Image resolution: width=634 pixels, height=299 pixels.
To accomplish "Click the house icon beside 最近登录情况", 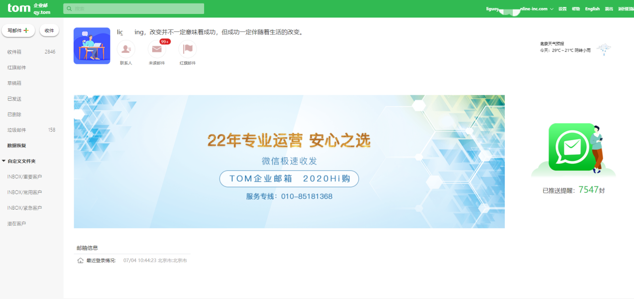I will point(81,261).
